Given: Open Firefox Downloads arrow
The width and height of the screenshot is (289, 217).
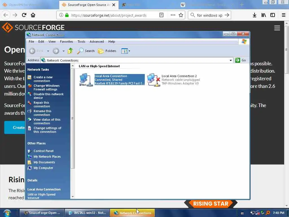Looking at the screenshot, I should [255, 15].
